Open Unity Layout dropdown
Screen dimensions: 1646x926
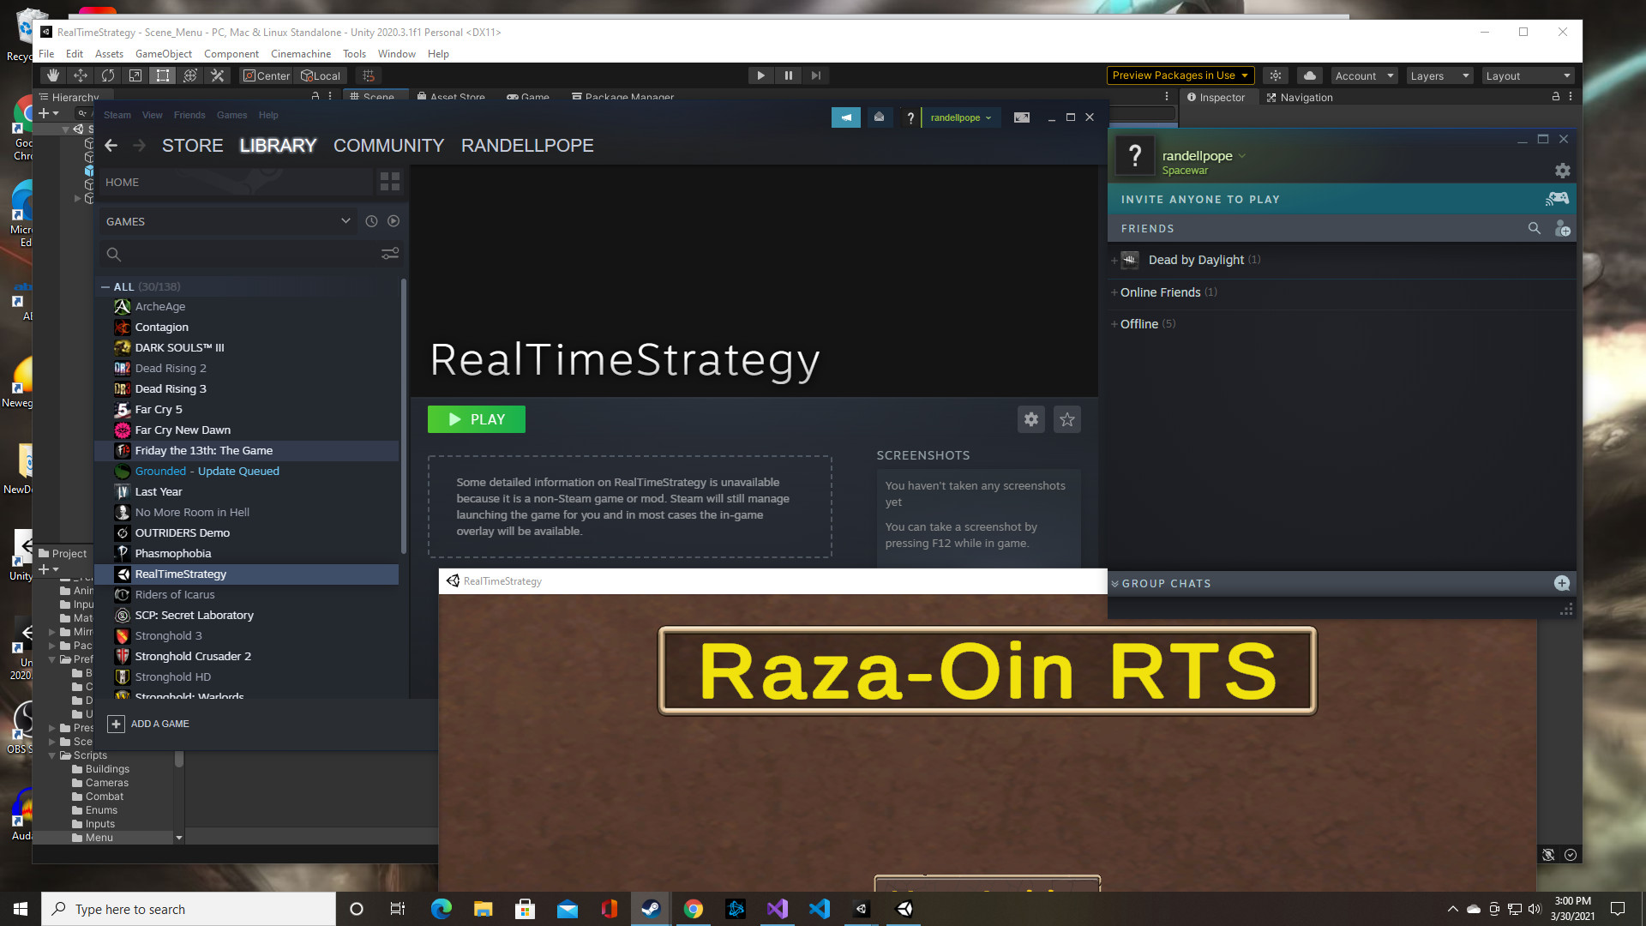[x=1529, y=75]
